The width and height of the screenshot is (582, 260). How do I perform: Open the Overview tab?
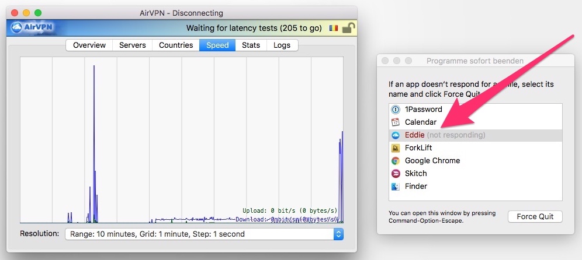(89, 45)
